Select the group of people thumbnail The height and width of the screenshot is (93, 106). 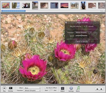[x=26, y=6]
